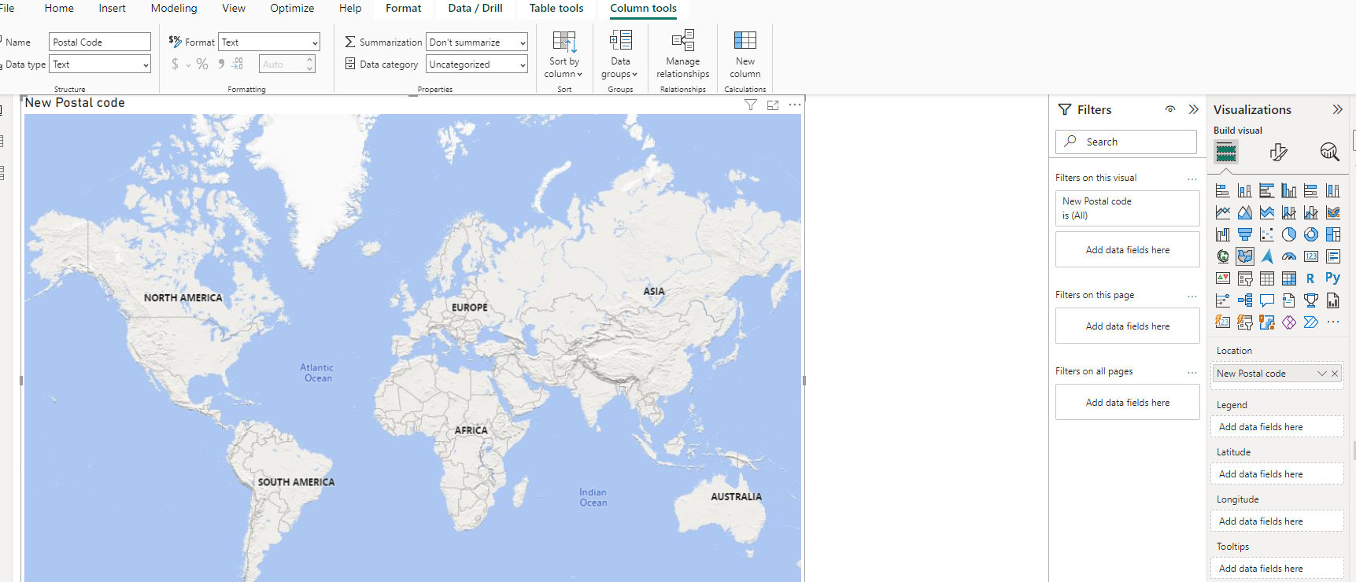Select the Python visual icon
The width and height of the screenshot is (1356, 582).
click(x=1332, y=278)
